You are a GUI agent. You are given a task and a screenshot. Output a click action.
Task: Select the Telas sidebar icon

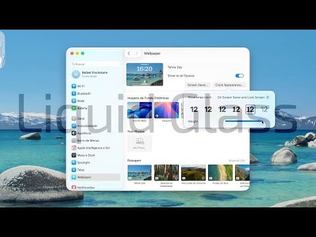pyautogui.click(x=74, y=170)
